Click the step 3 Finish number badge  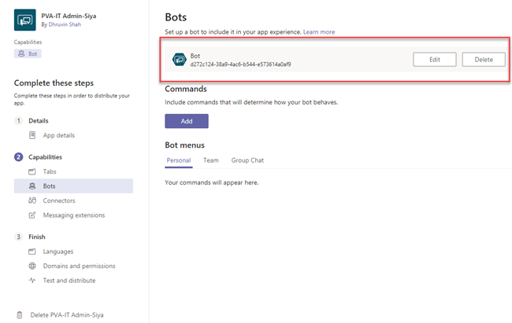click(19, 237)
